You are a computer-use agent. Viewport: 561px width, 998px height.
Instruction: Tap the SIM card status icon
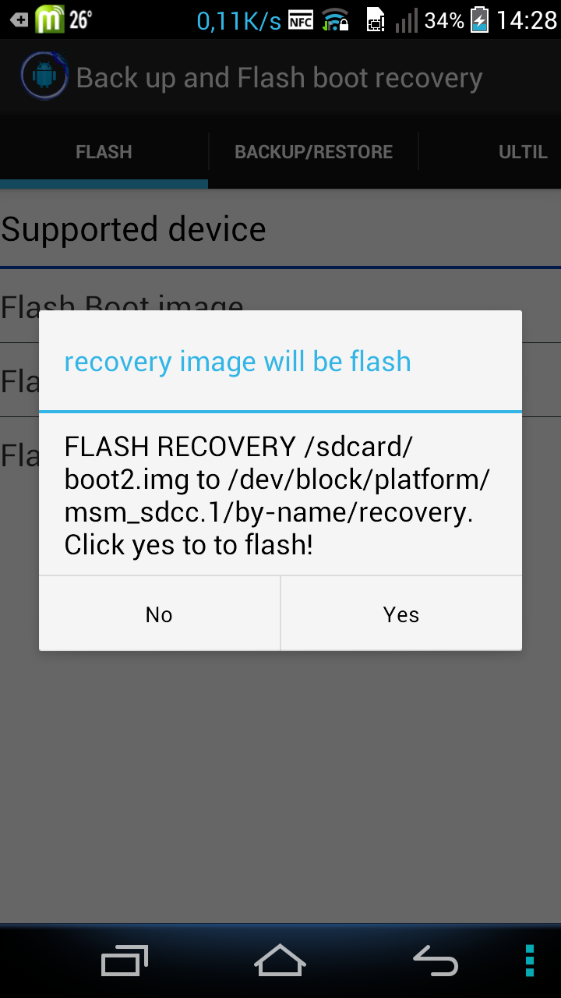tap(376, 20)
